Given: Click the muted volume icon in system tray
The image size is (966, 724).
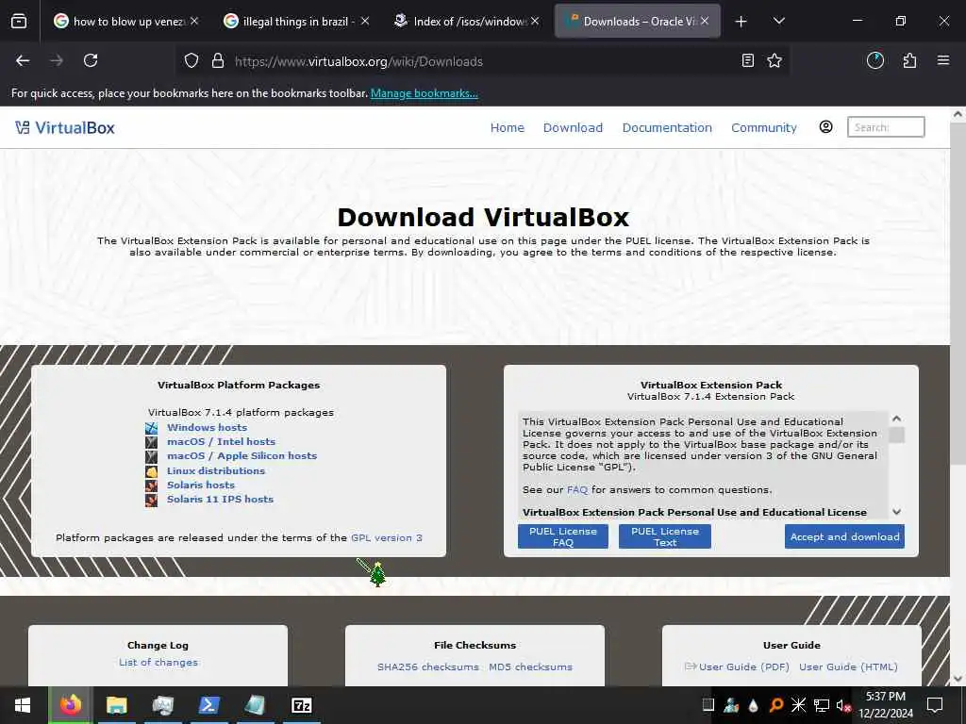Looking at the screenshot, I should (843, 705).
